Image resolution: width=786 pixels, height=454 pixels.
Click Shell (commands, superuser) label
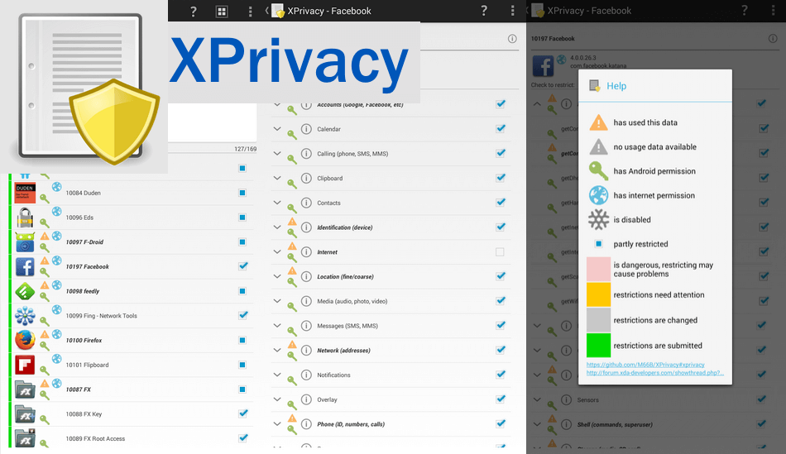tap(615, 424)
